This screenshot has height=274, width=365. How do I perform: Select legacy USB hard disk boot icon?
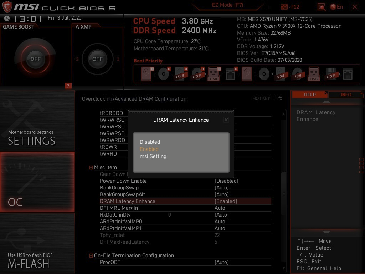click(x=281, y=74)
